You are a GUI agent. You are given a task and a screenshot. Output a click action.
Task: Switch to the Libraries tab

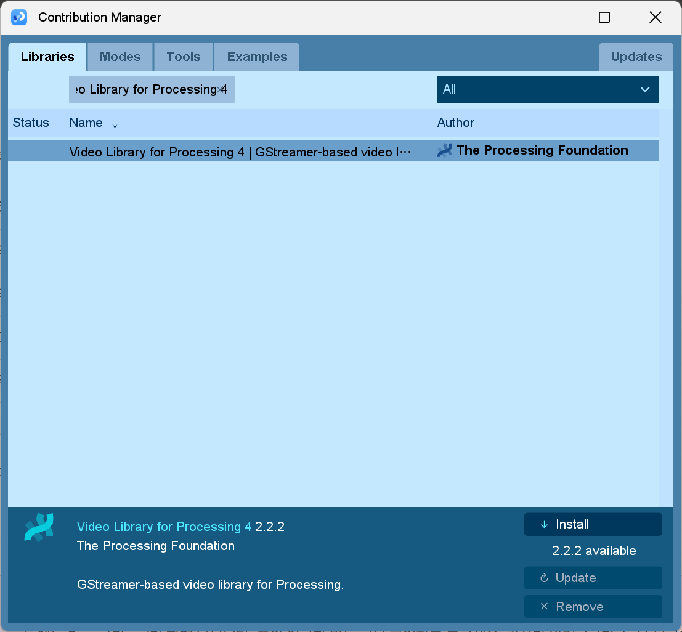pos(47,57)
